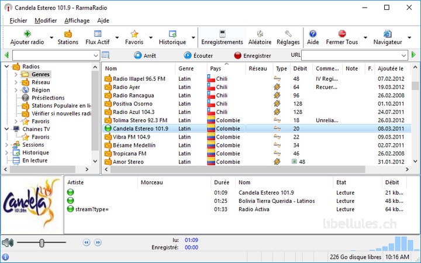Screen dimensions: 421x263
Task: Collapse the Radios tree node
Action: click(x=6, y=66)
